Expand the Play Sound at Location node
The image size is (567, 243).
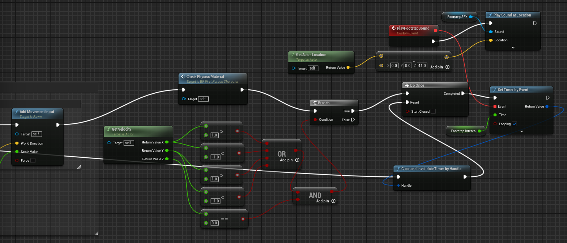(513, 48)
